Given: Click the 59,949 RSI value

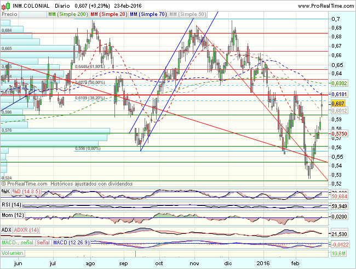Looking at the screenshot, I should [339, 206].
